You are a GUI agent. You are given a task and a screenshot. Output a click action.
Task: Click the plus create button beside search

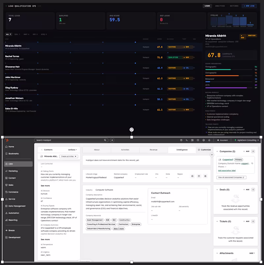112,140
